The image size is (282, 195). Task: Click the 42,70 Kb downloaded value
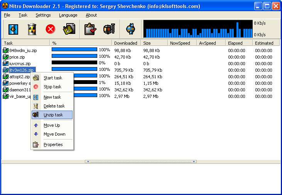pyautogui.click(x=123, y=57)
